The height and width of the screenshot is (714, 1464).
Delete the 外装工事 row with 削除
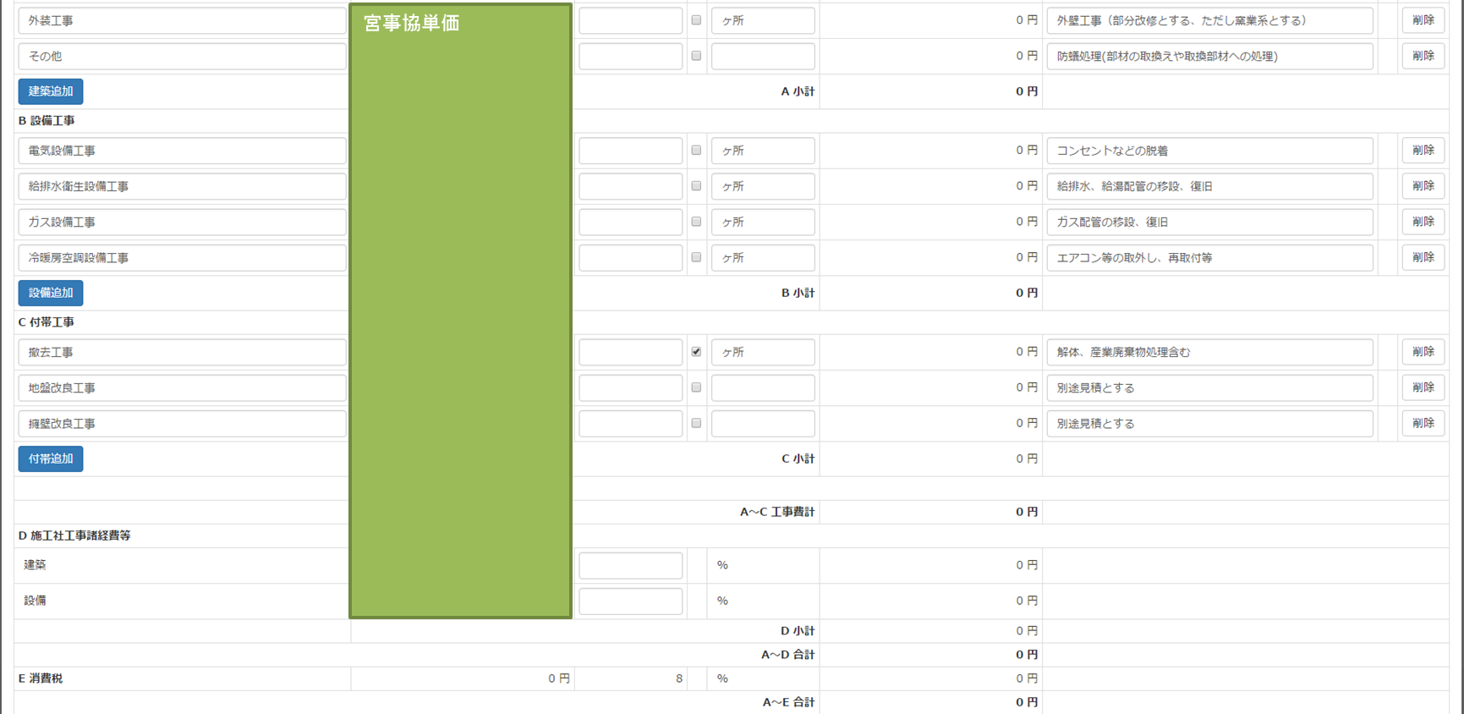pos(1423,20)
